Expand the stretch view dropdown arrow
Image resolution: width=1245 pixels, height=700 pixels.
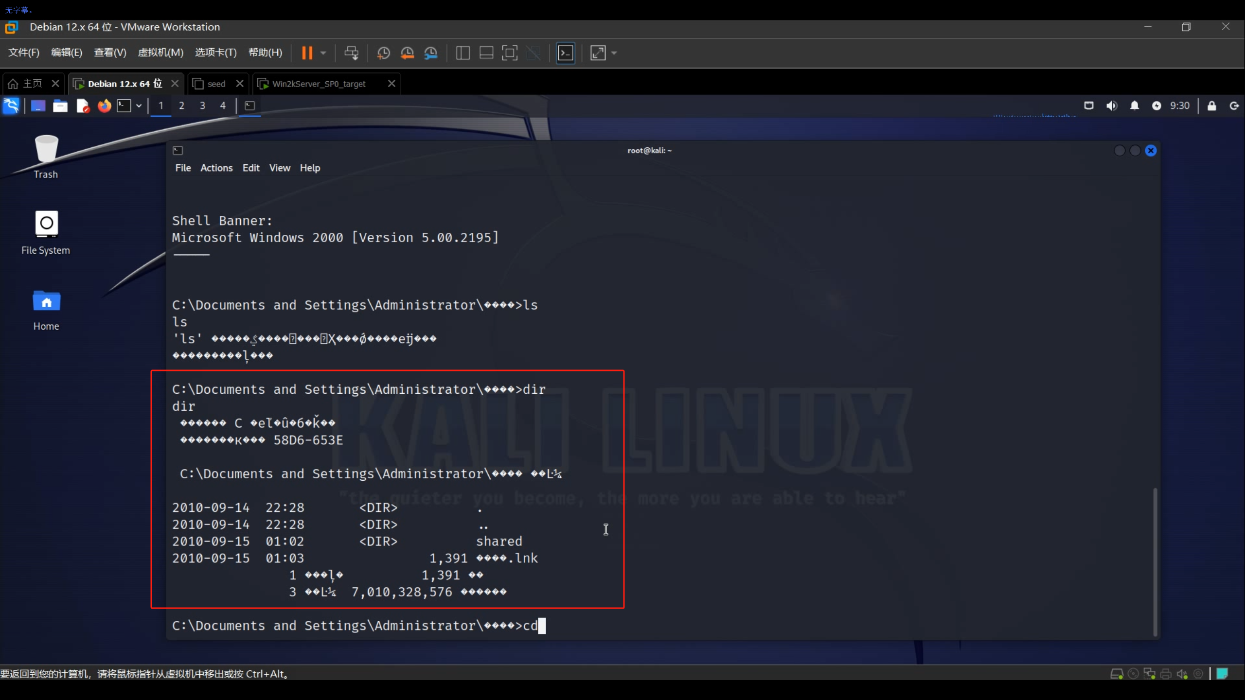614,53
